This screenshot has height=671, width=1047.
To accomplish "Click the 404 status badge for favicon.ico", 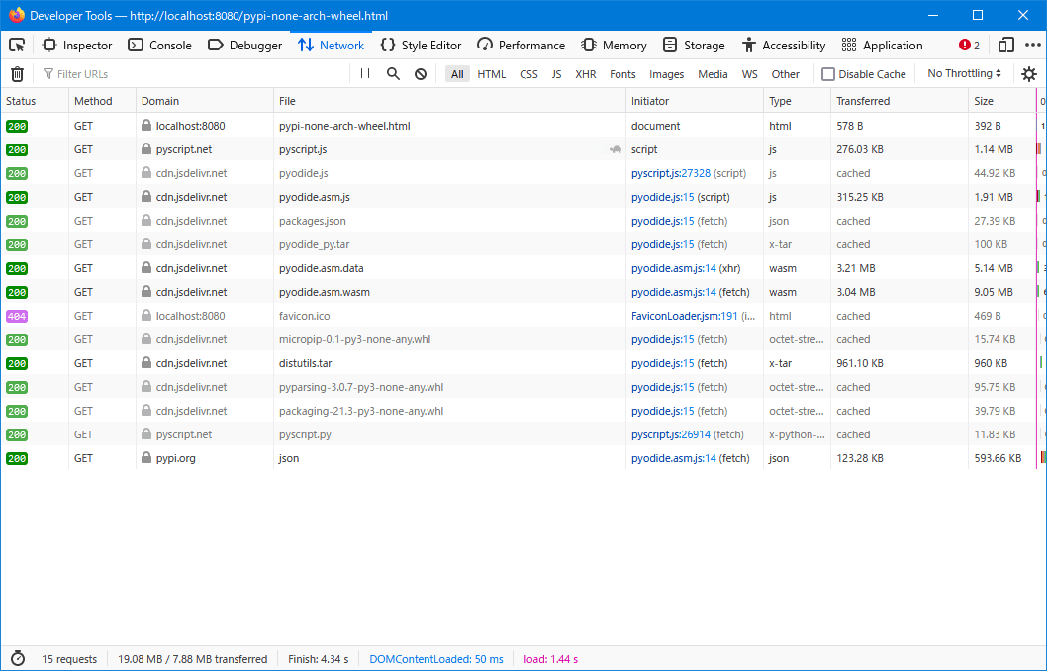I will click(17, 316).
